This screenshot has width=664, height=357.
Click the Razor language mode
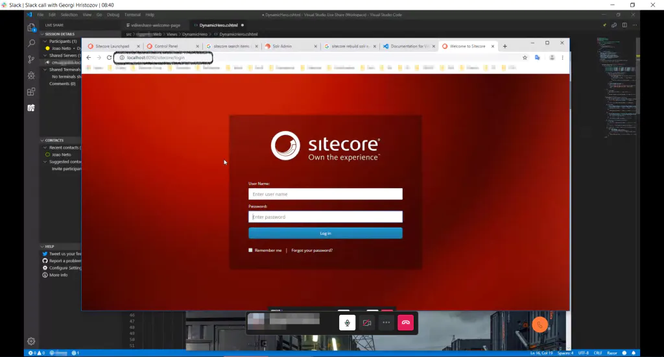coord(612,352)
